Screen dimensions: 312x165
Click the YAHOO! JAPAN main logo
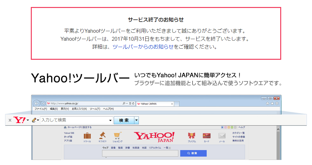154,137
